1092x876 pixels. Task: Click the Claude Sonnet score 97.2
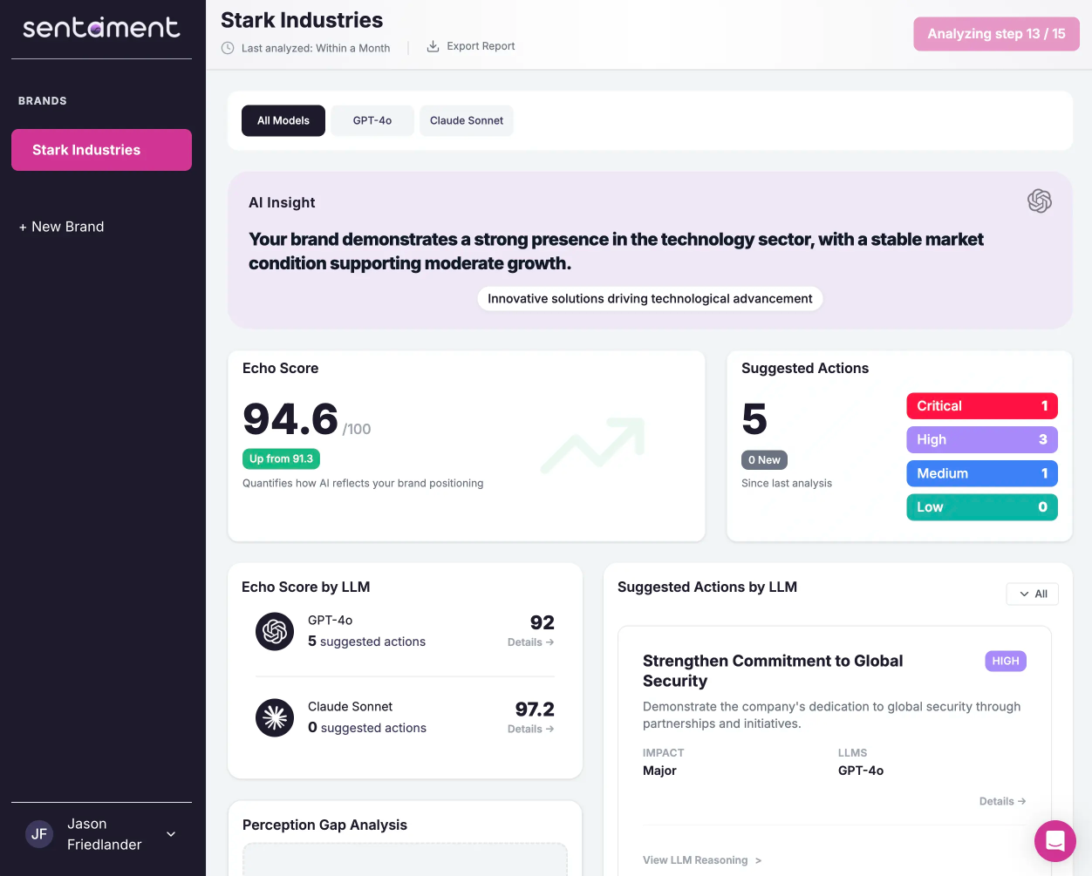(x=535, y=710)
